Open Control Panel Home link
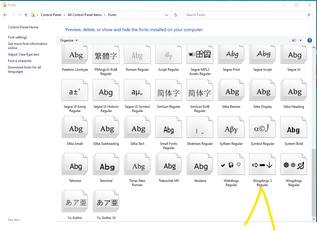The width and height of the screenshot is (317, 231). pyautogui.click(x=23, y=27)
